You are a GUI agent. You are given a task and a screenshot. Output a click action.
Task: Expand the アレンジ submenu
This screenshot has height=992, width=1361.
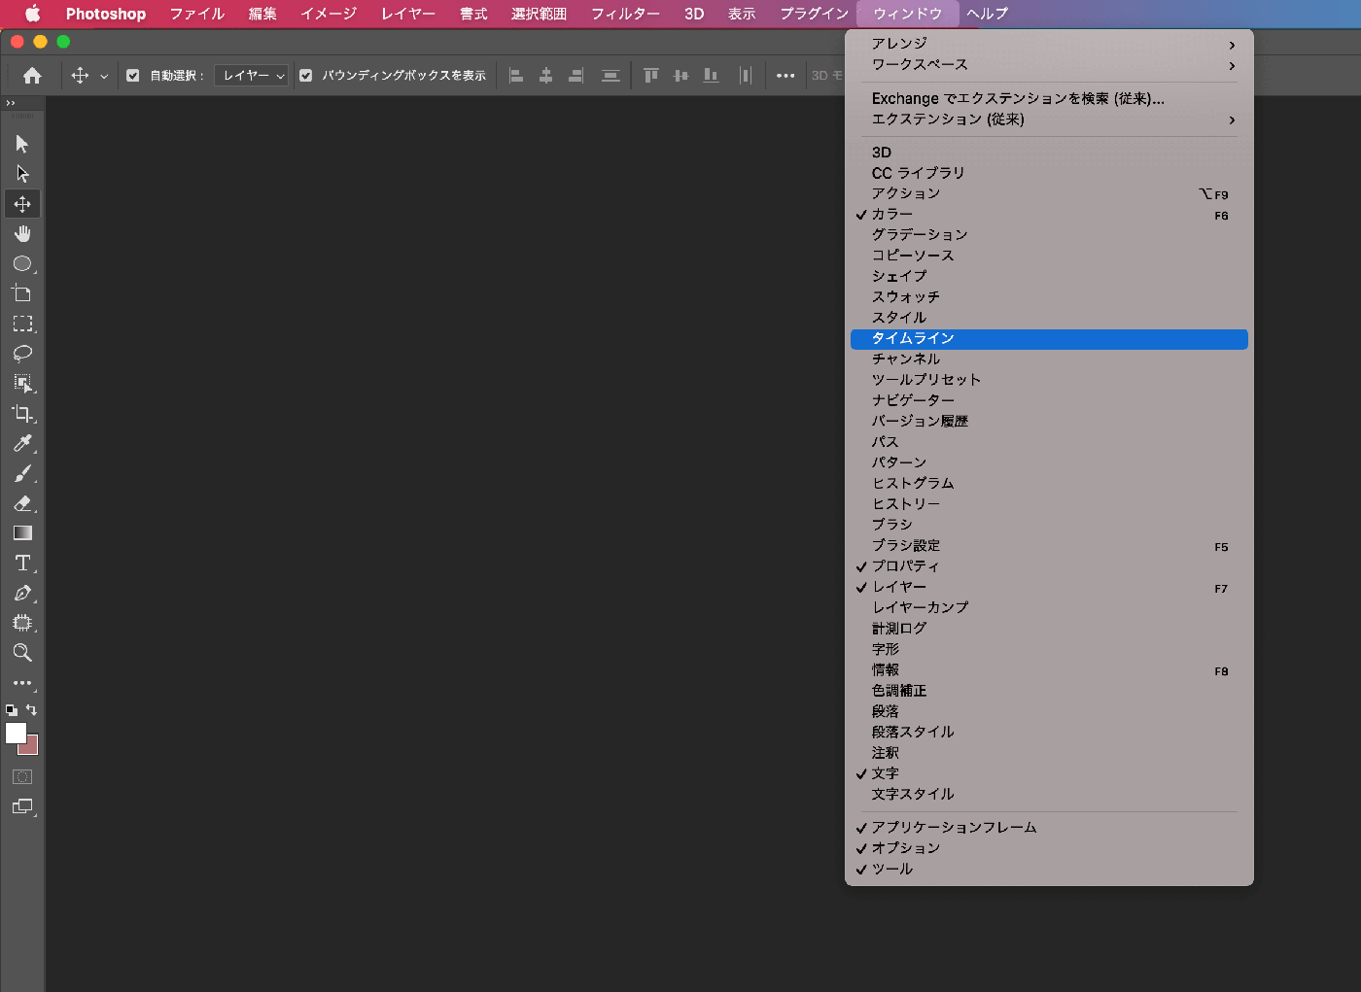click(x=1049, y=44)
